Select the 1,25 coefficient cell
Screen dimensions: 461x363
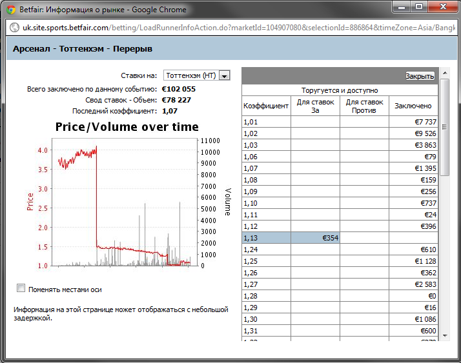click(x=267, y=260)
